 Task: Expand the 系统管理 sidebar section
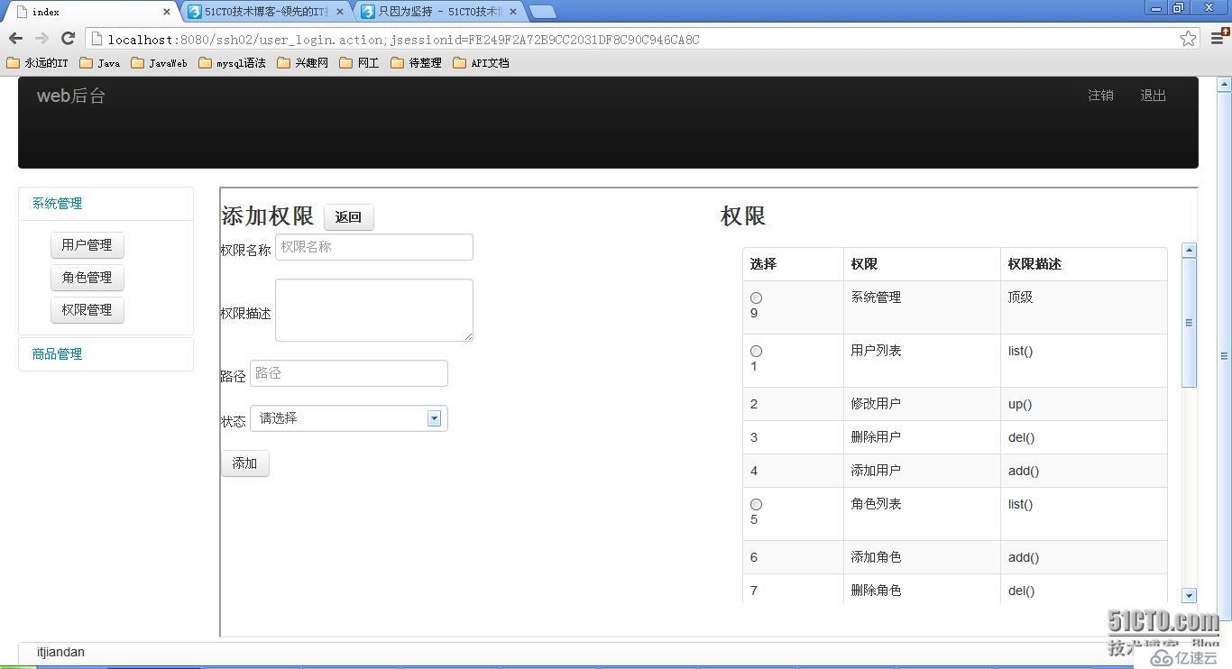(x=57, y=204)
